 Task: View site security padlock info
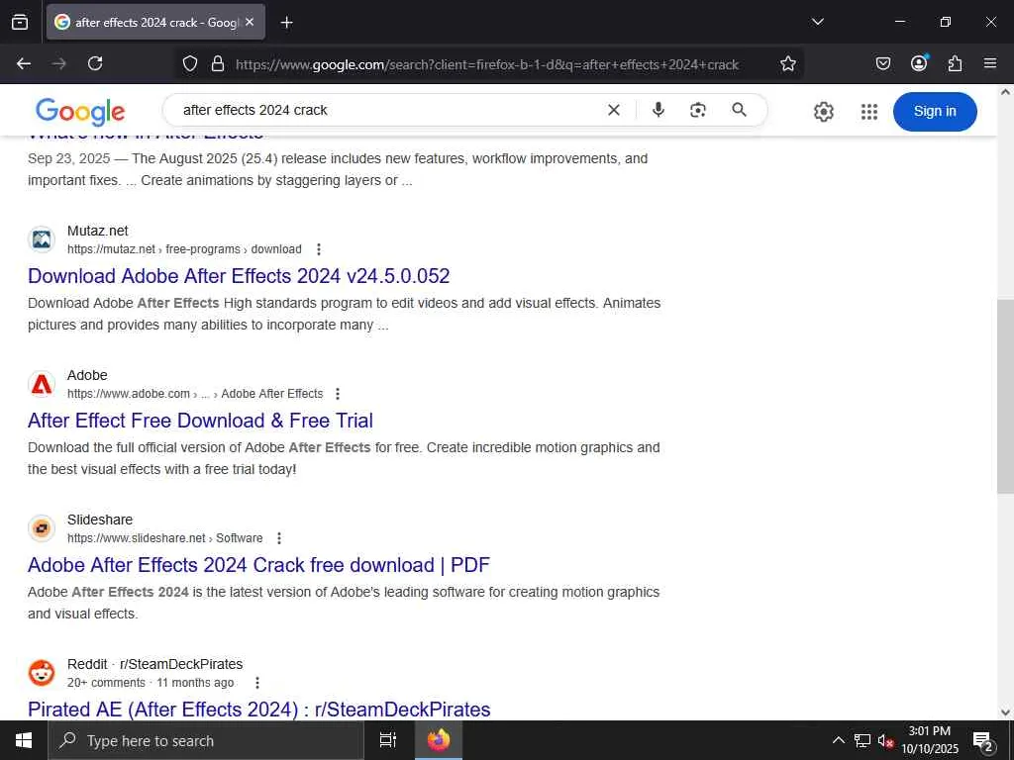click(x=218, y=64)
